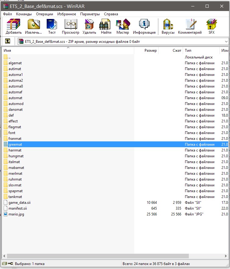Select the automa8 folder row
The width and height of the screenshot is (230, 269).
(x=115, y=86)
